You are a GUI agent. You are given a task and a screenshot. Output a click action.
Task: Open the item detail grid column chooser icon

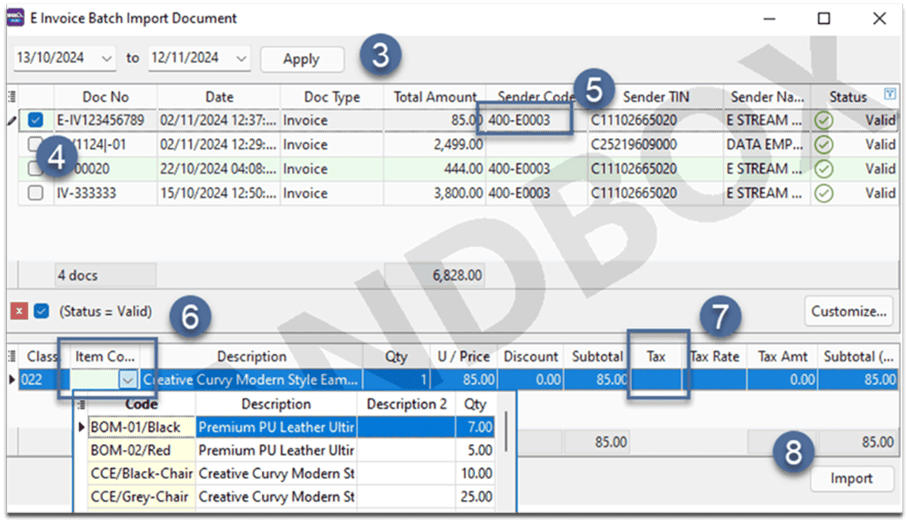point(12,356)
